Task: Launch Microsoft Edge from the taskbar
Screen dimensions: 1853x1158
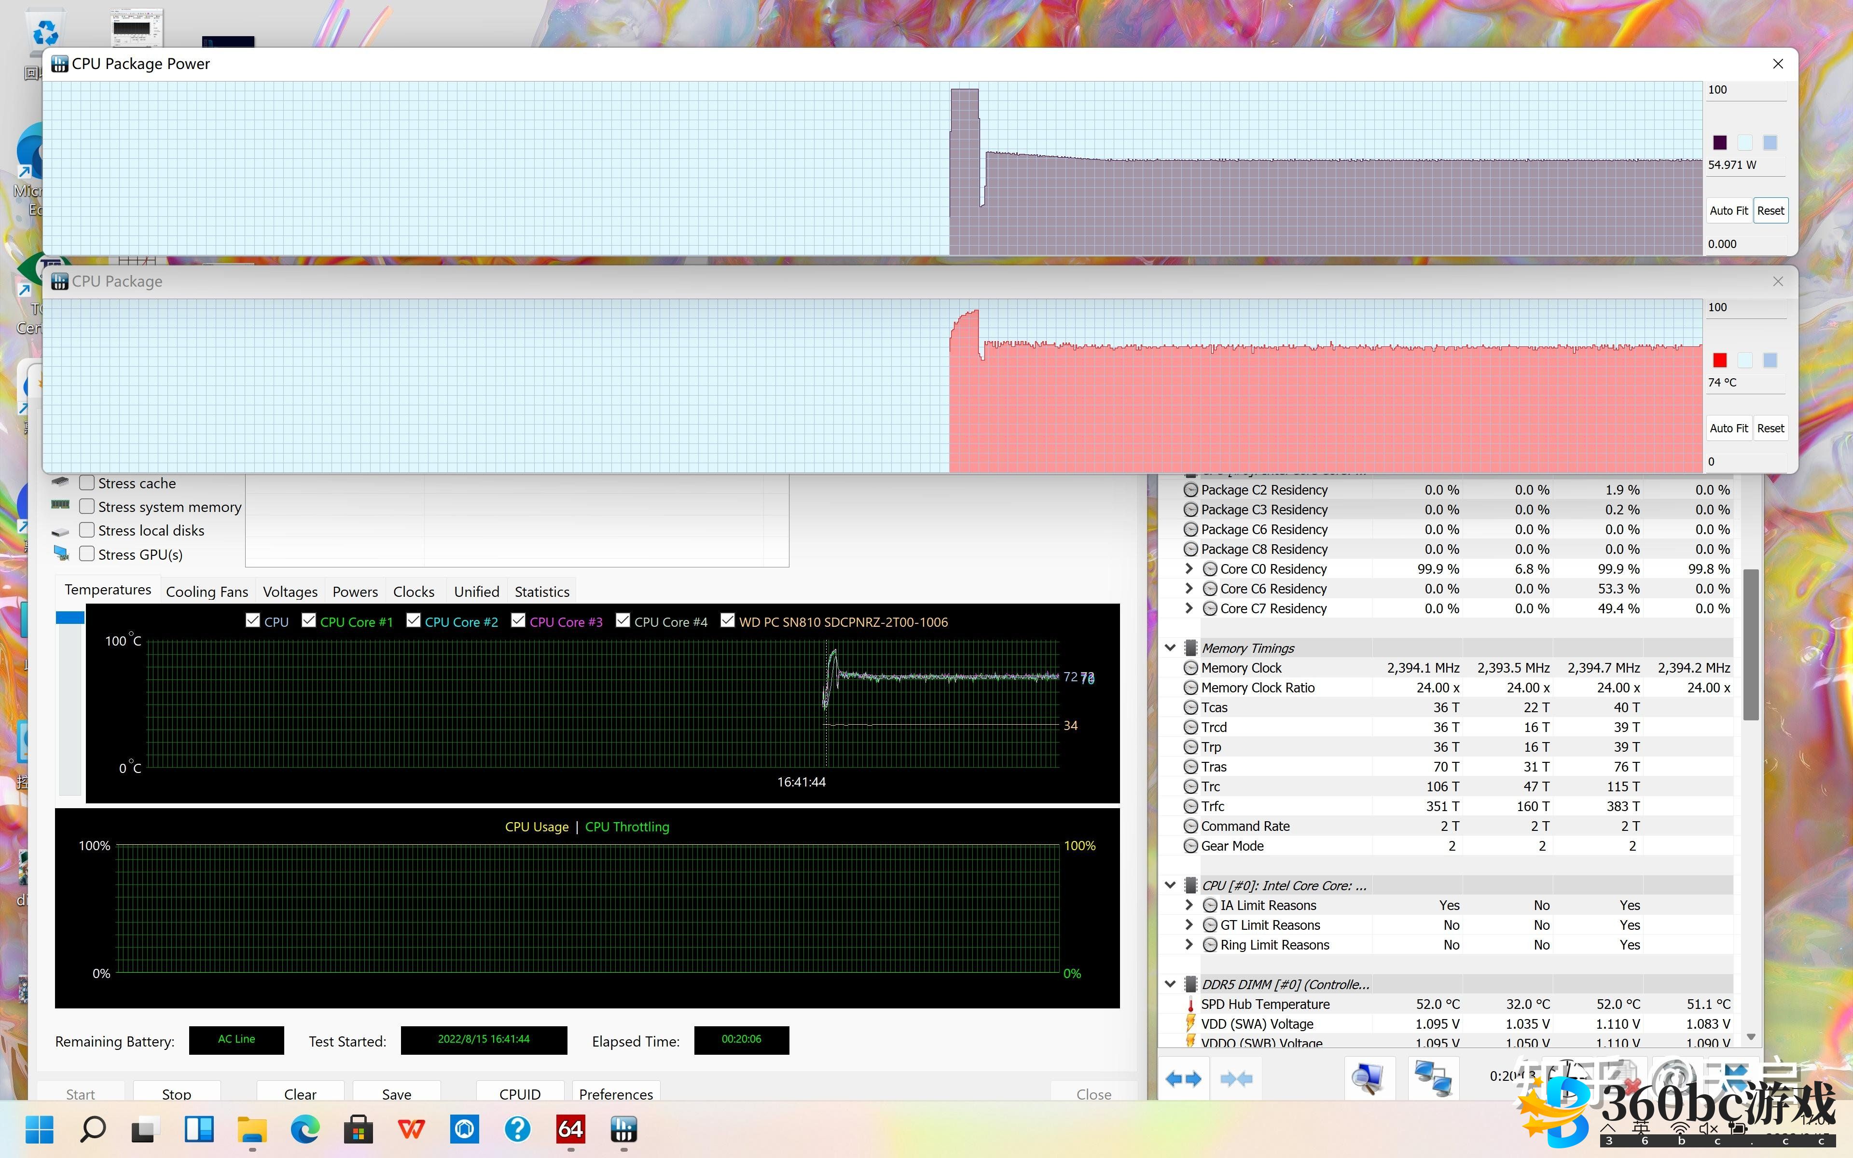Action: coord(305,1129)
